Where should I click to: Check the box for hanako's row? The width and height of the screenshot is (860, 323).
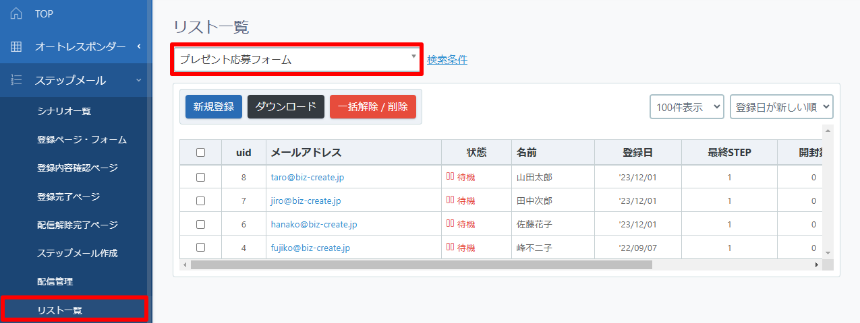click(200, 224)
